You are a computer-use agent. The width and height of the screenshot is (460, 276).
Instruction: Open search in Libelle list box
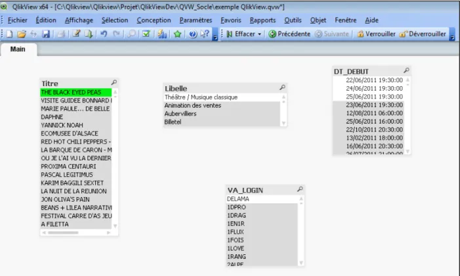282,87
